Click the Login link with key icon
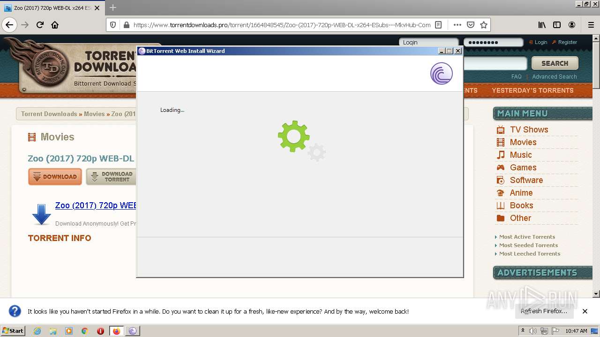The width and height of the screenshot is (600, 337). click(538, 42)
